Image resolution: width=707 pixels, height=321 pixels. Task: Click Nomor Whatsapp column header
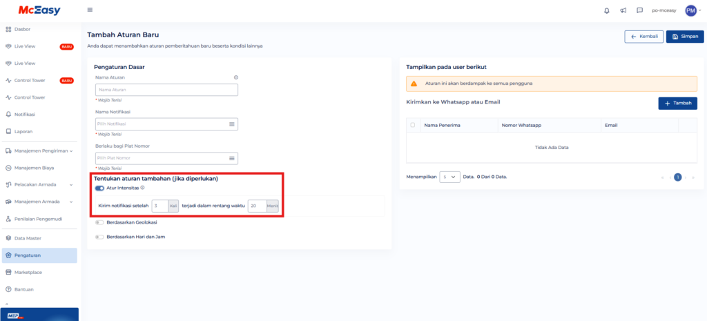pos(521,125)
